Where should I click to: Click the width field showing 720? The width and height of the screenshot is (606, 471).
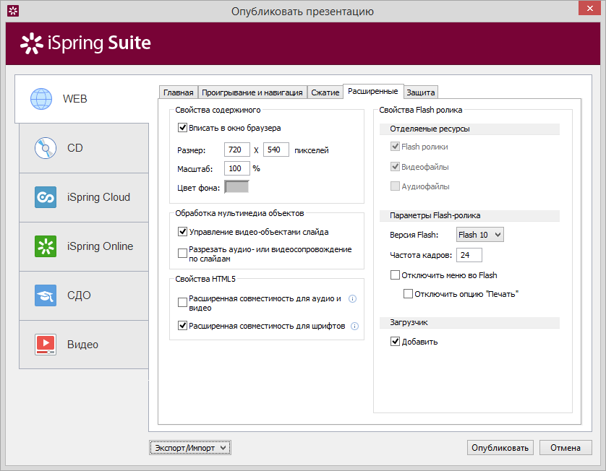point(237,150)
